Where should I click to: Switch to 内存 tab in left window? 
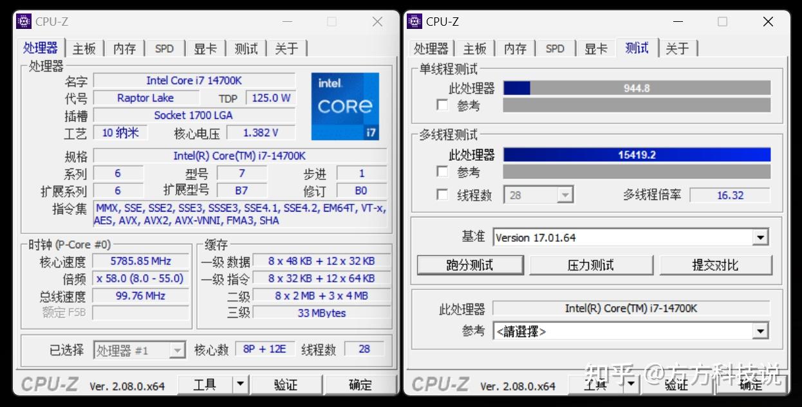(124, 48)
